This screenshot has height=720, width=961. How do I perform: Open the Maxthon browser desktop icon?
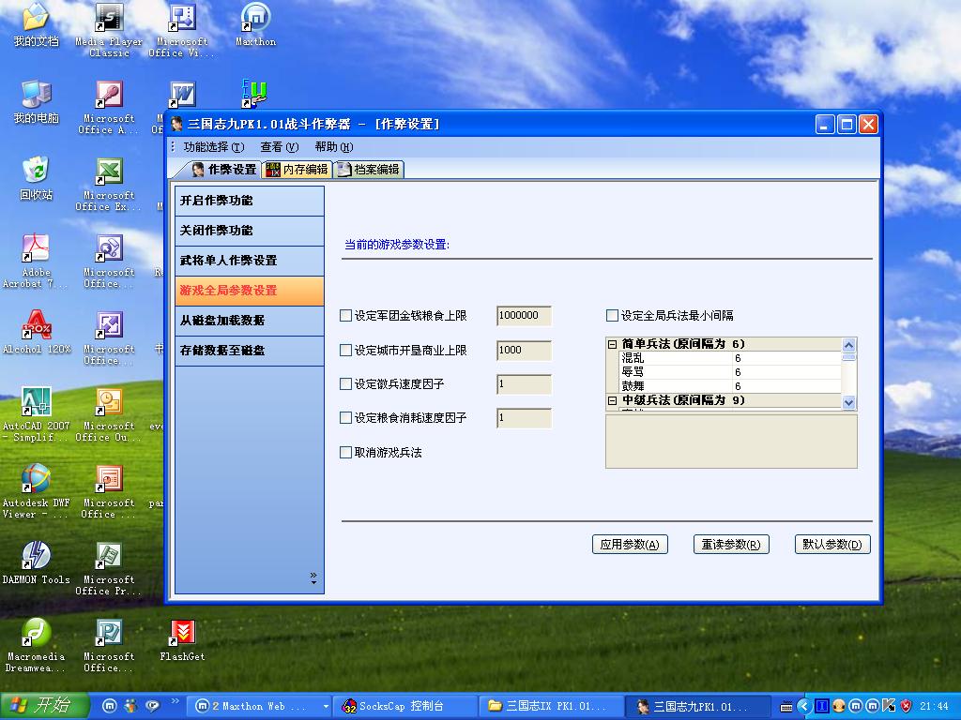coord(255,19)
